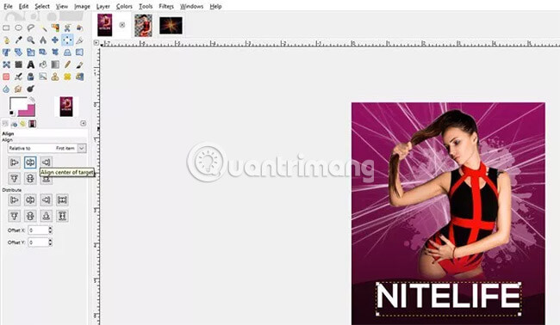560x325 pixels.
Task: Click Align center of target button
Action: click(30, 162)
